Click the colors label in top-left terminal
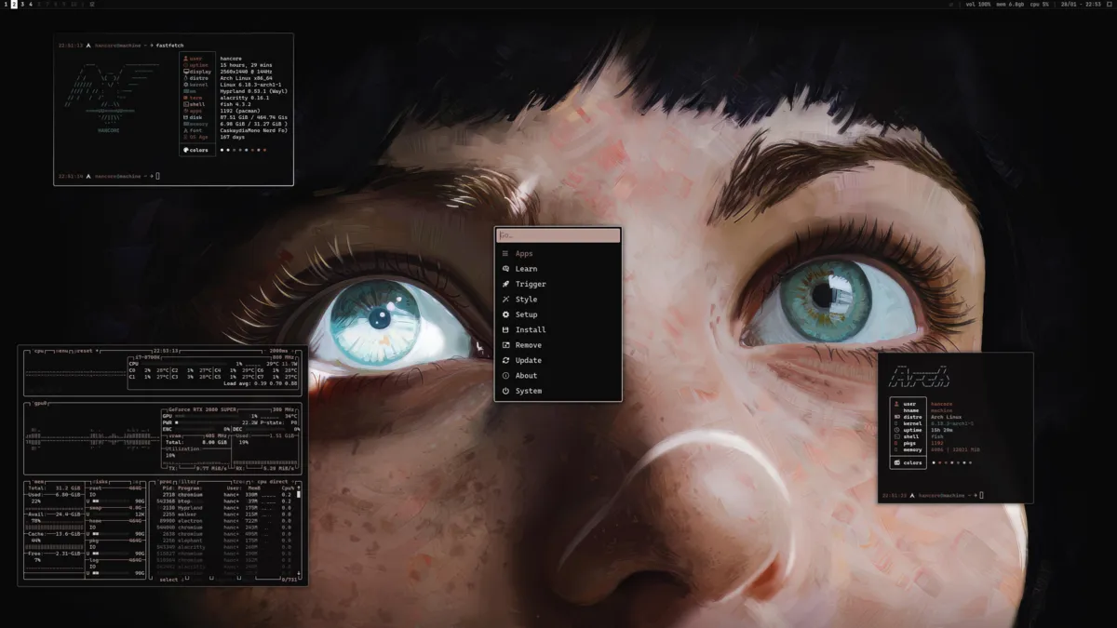 (198, 150)
